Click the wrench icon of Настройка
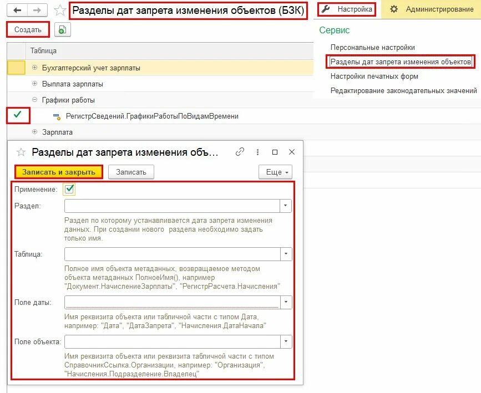 tap(326, 9)
